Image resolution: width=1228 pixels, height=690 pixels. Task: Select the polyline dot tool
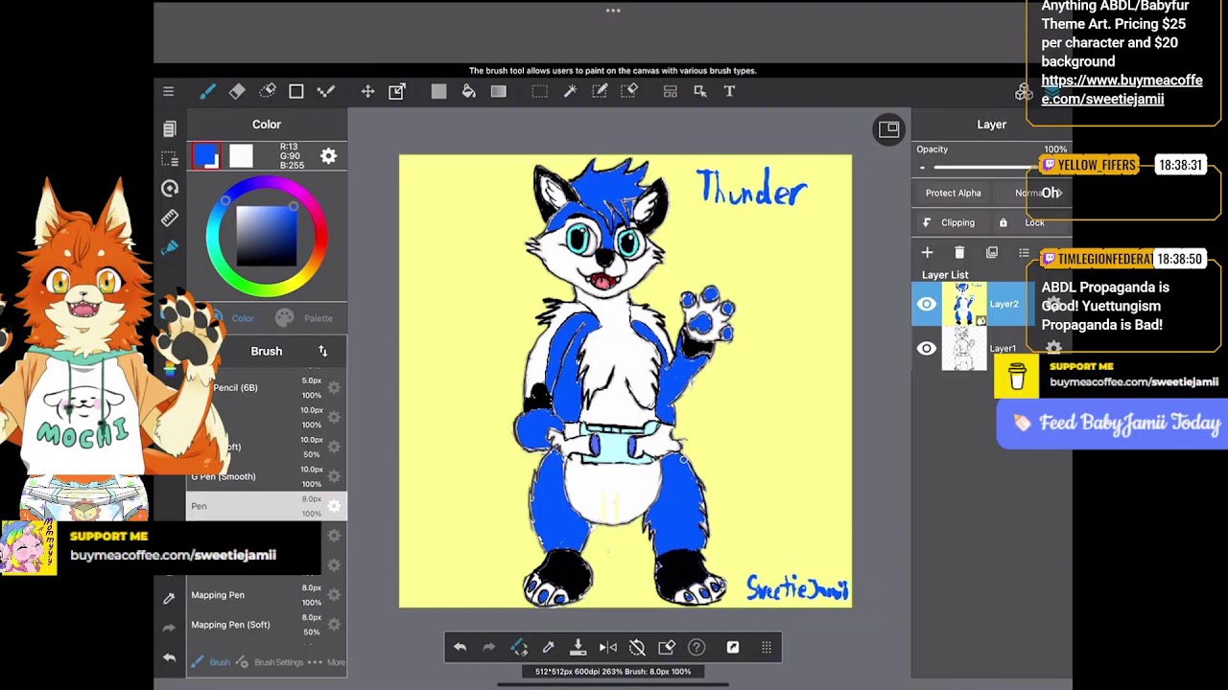326,91
